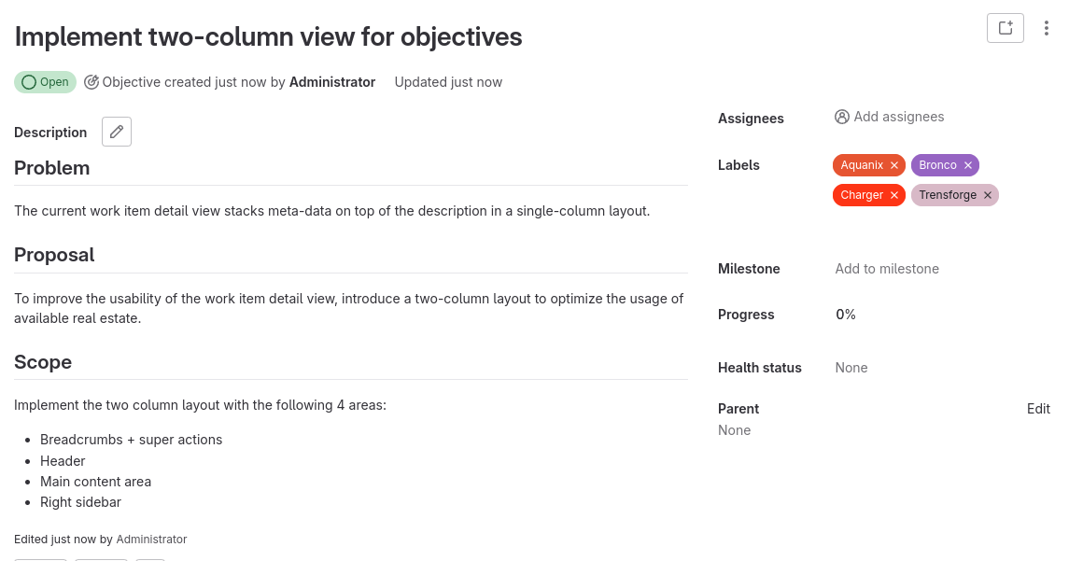Click the objective title heading
The height and width of the screenshot is (561, 1083).
click(x=268, y=36)
